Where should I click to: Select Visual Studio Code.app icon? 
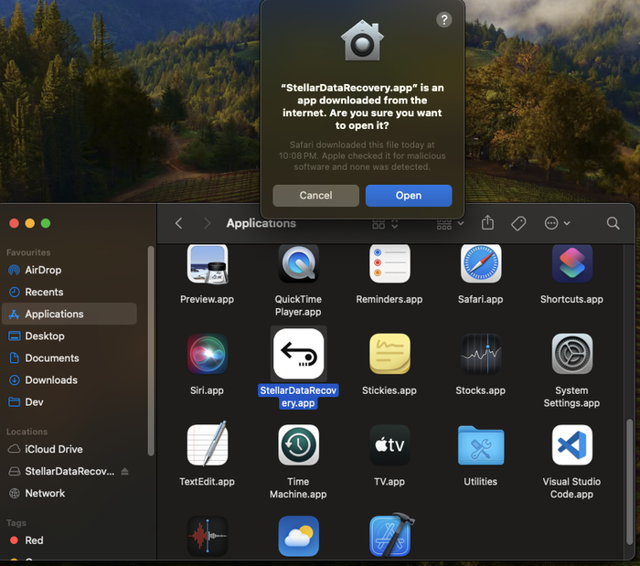[571, 444]
